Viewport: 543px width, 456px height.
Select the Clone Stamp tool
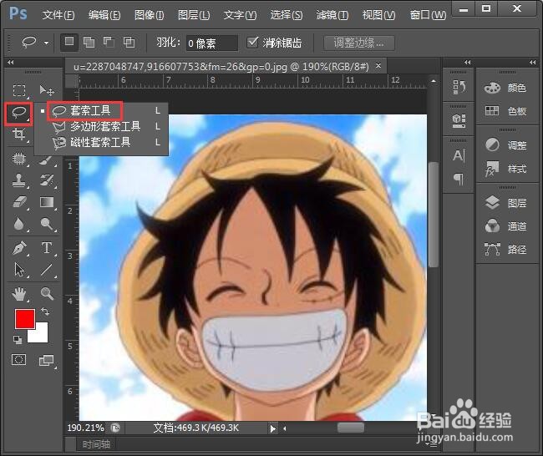pos(19,180)
